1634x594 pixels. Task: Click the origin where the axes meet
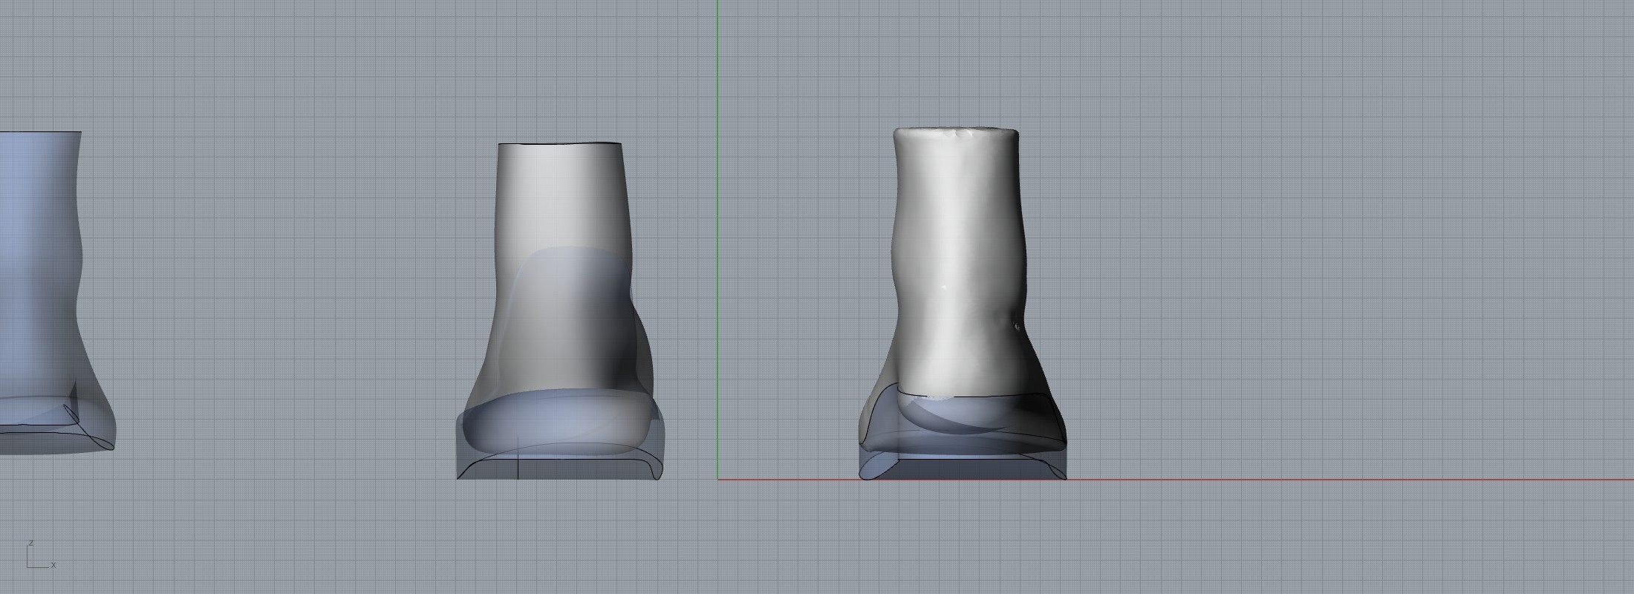(717, 479)
